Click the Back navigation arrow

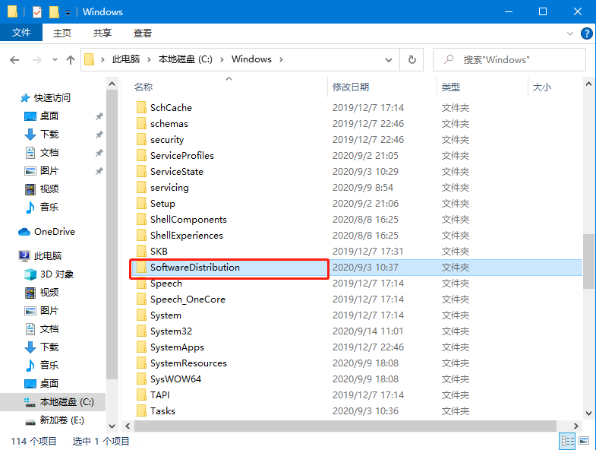pyautogui.click(x=14, y=60)
